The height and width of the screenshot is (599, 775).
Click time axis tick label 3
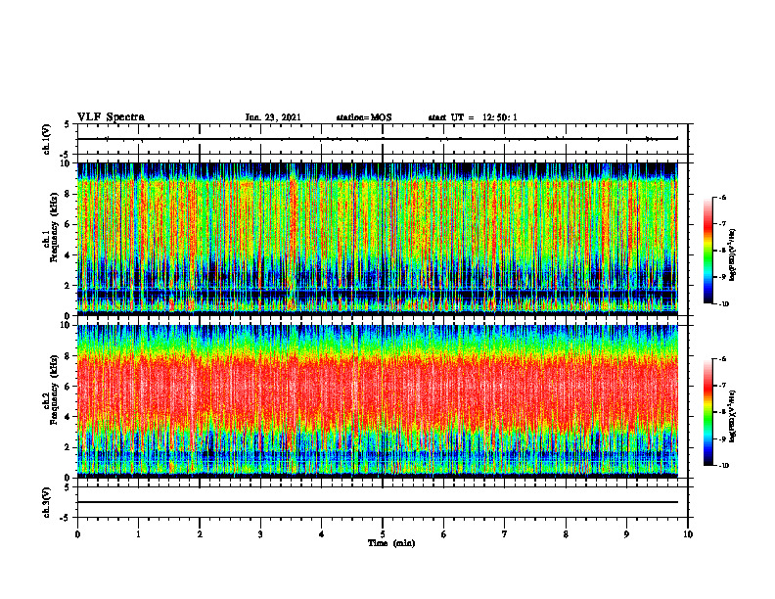[x=260, y=534]
